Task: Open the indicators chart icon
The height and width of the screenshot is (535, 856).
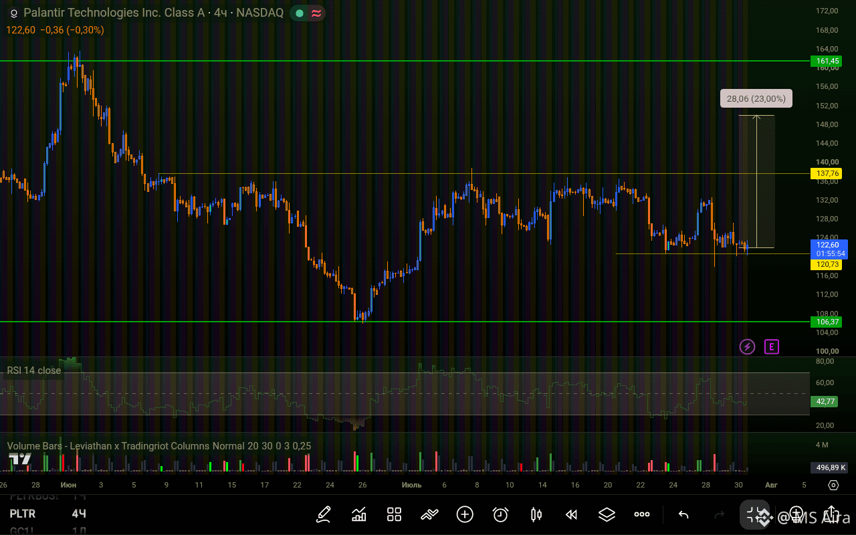Action: [359, 514]
